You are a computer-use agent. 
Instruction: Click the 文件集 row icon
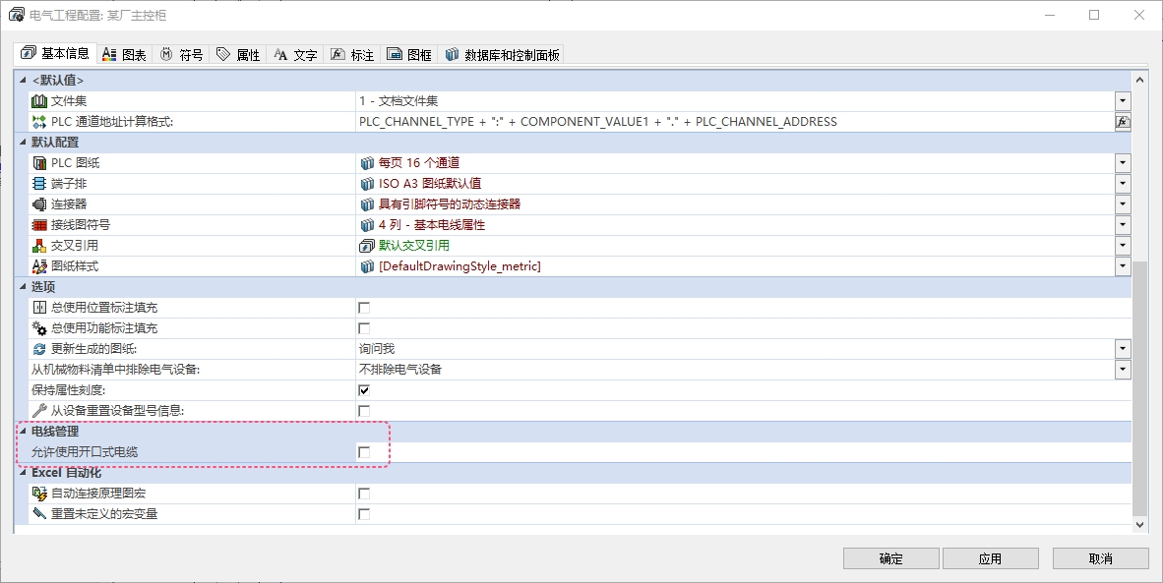(x=39, y=101)
